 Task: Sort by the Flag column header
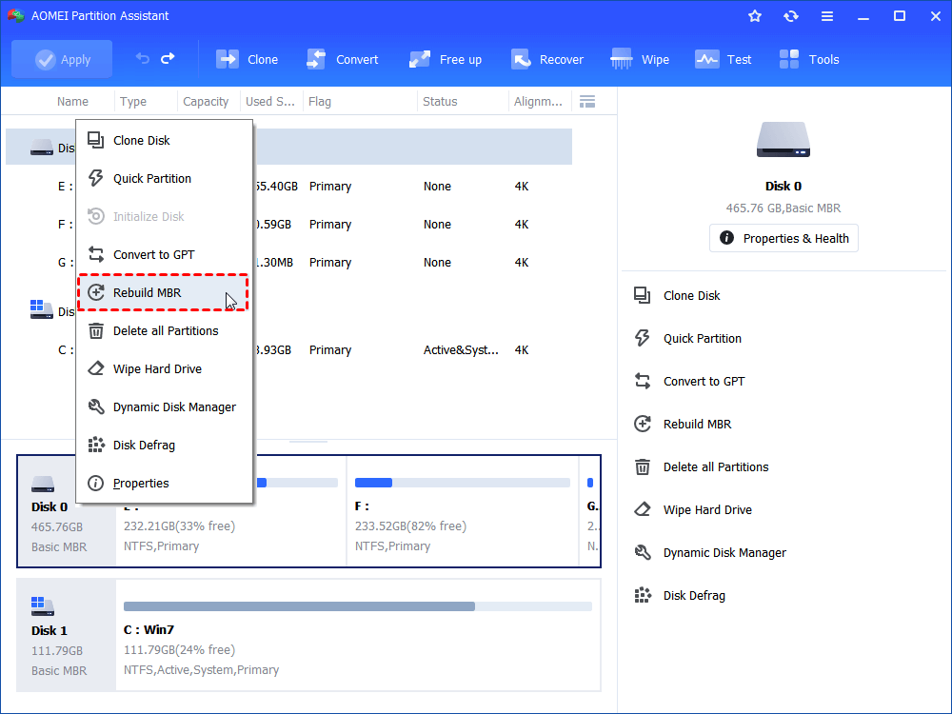pos(319,102)
